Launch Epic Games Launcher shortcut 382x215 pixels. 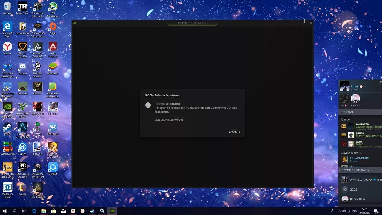click(23, 170)
